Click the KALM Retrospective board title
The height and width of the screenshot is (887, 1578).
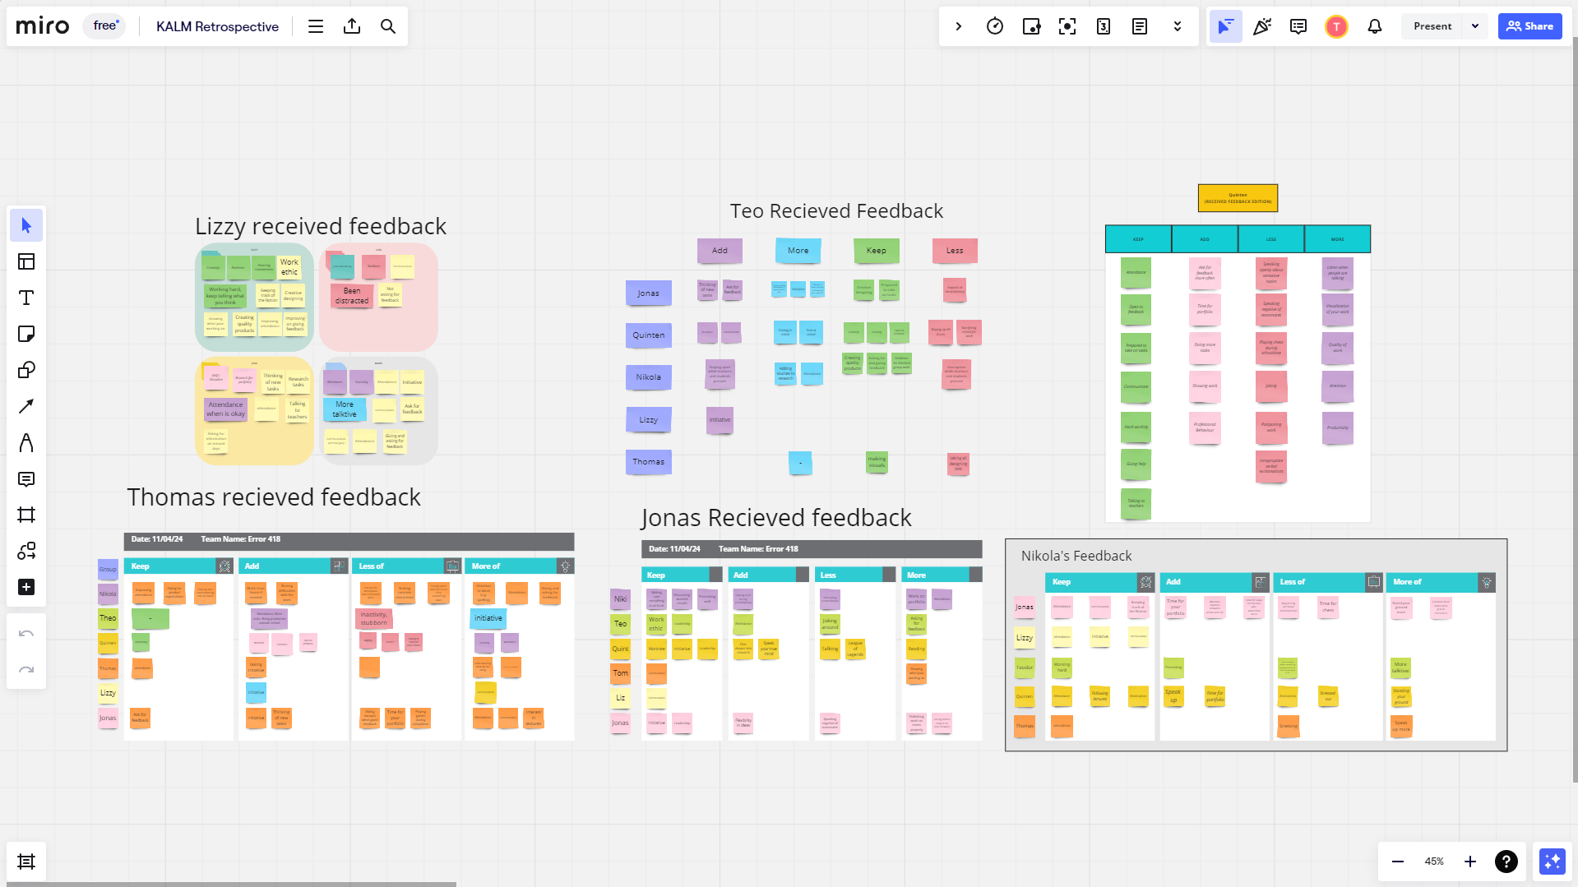click(x=217, y=26)
